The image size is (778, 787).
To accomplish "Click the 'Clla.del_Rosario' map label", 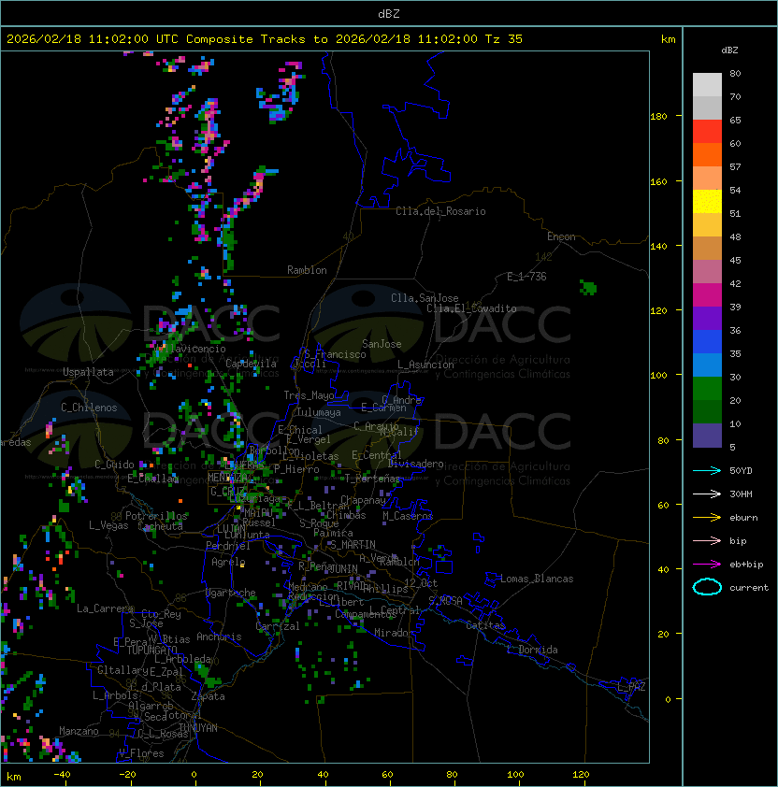I will pos(440,211).
